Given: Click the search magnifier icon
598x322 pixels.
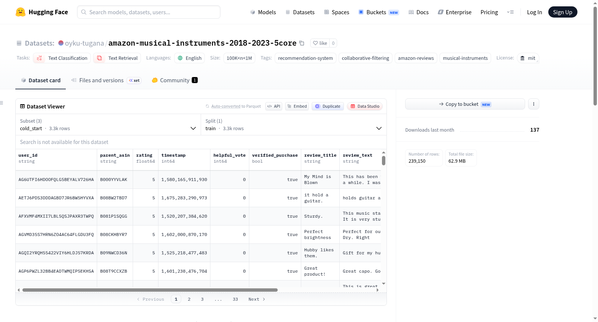Looking at the screenshot, I should point(84,12).
